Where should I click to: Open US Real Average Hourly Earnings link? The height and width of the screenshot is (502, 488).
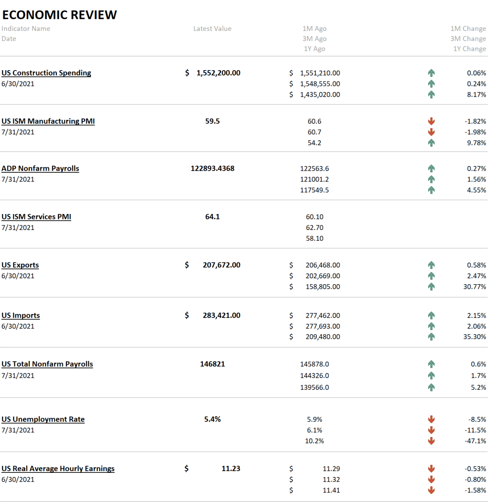[x=58, y=469]
